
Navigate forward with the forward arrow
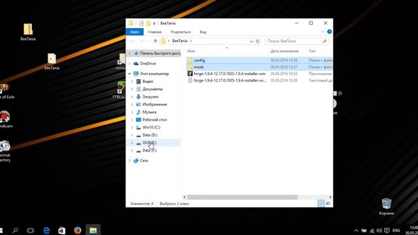click(141, 41)
